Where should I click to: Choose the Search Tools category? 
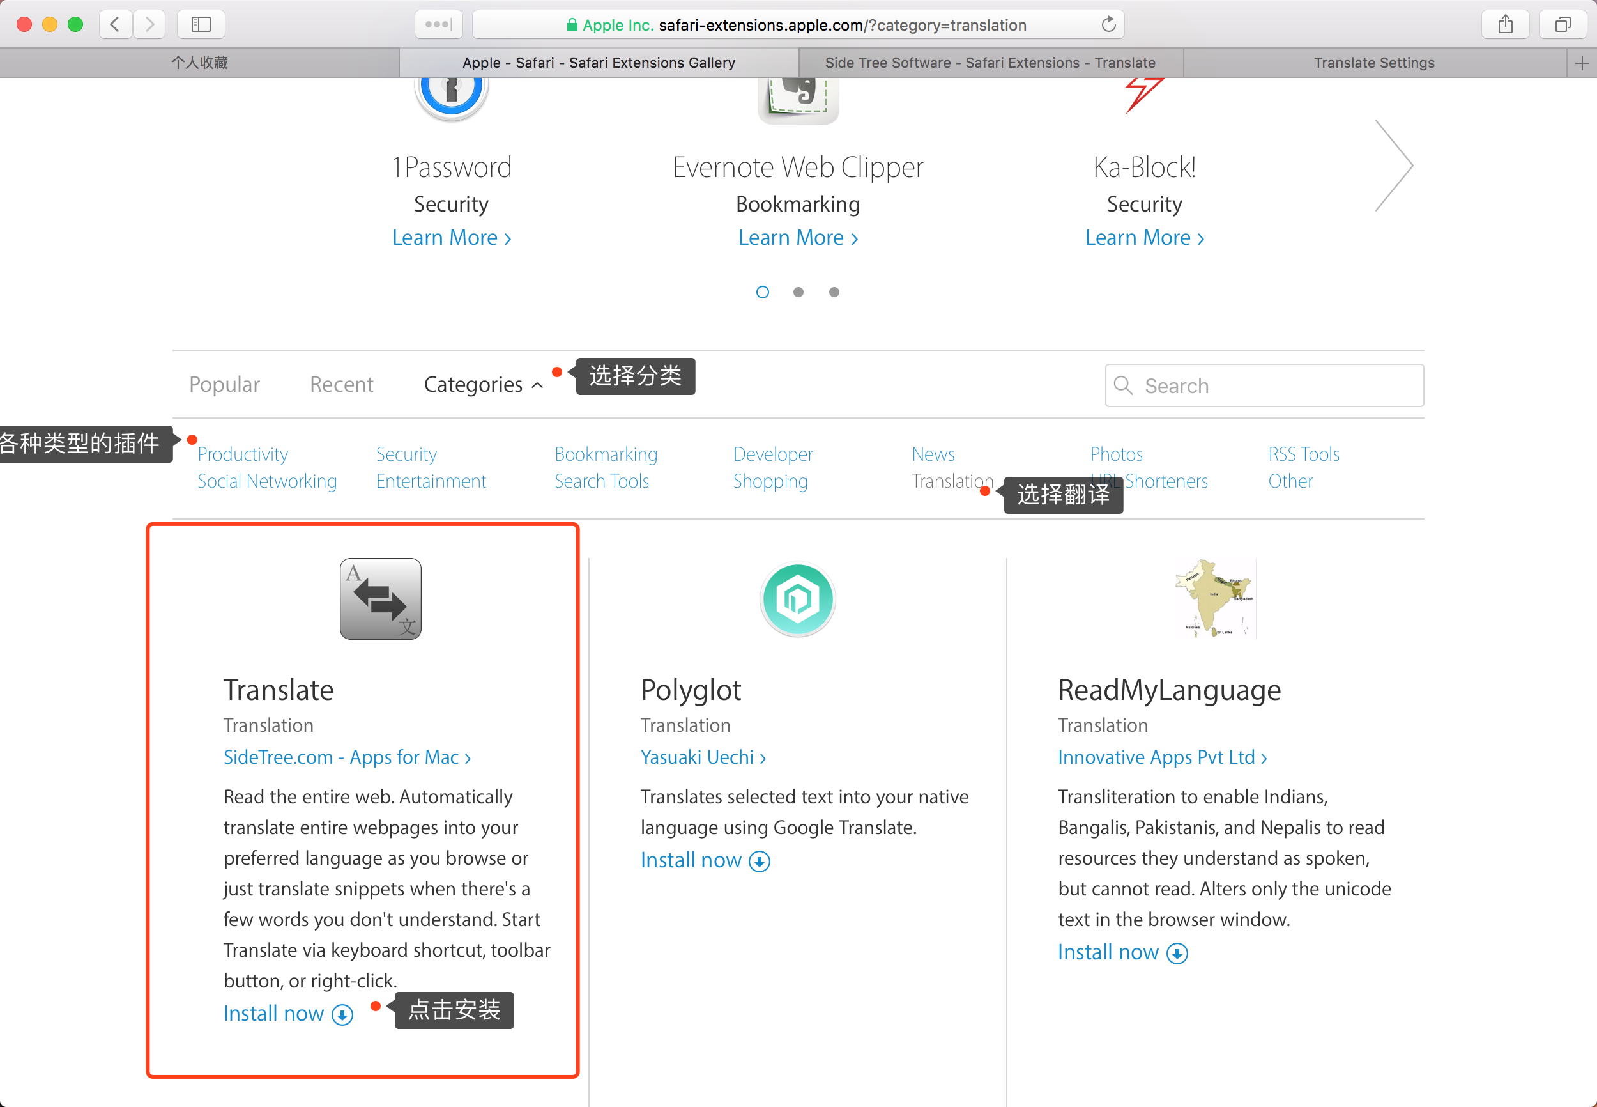(602, 481)
